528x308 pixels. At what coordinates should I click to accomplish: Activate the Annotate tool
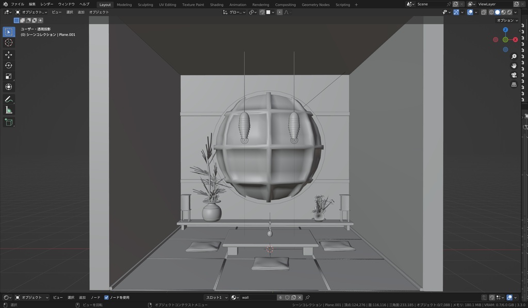pos(8,99)
